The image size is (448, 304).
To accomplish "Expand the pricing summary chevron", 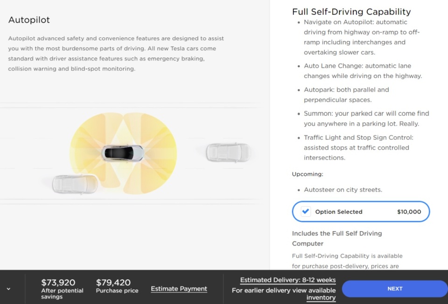I will pyautogui.click(x=8, y=289).
